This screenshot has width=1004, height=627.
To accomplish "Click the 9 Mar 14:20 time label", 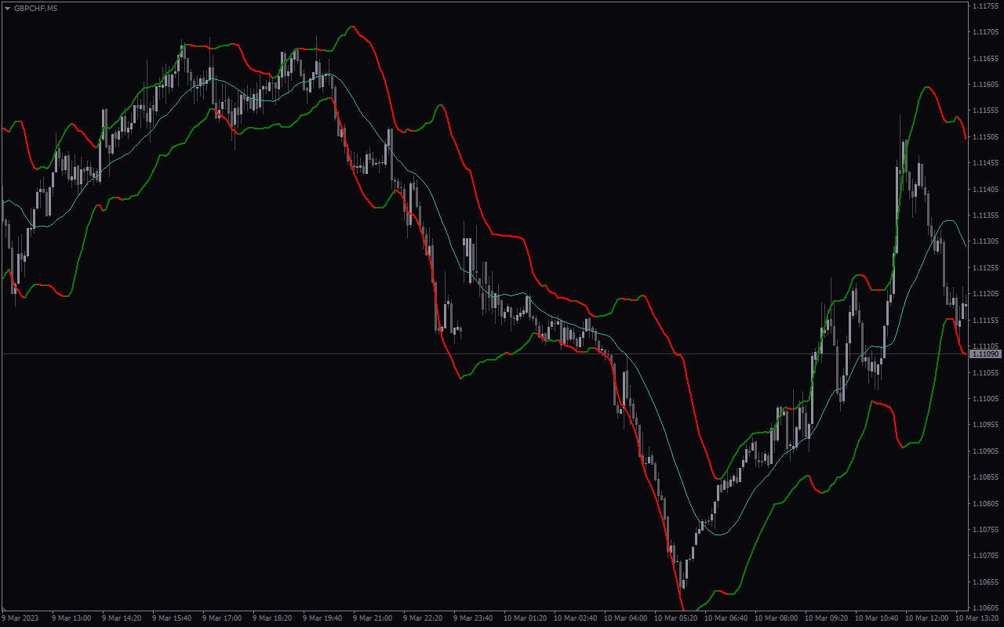I will [122, 618].
